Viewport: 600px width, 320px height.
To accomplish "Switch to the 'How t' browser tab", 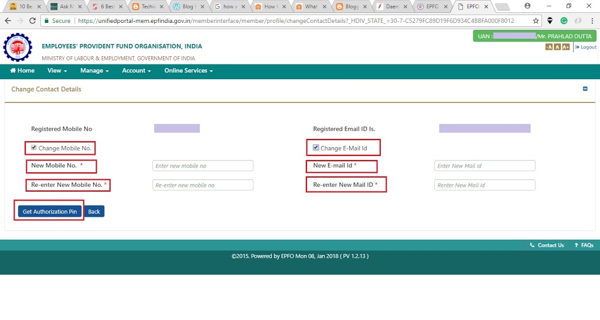I will (x=270, y=6).
